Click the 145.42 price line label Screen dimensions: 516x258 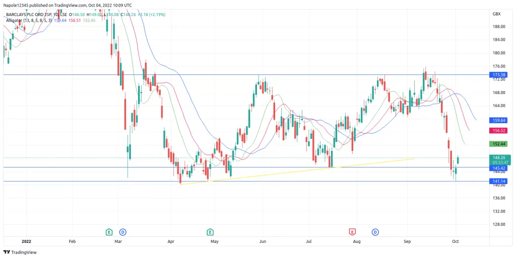(x=498, y=168)
